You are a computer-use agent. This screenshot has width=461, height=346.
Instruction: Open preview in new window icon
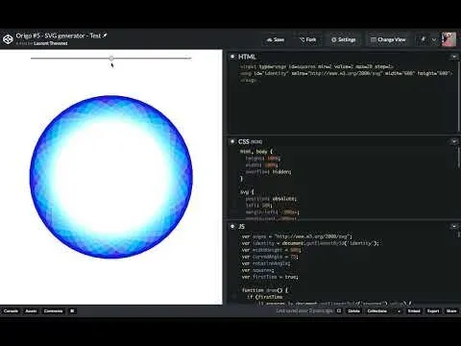339,311
